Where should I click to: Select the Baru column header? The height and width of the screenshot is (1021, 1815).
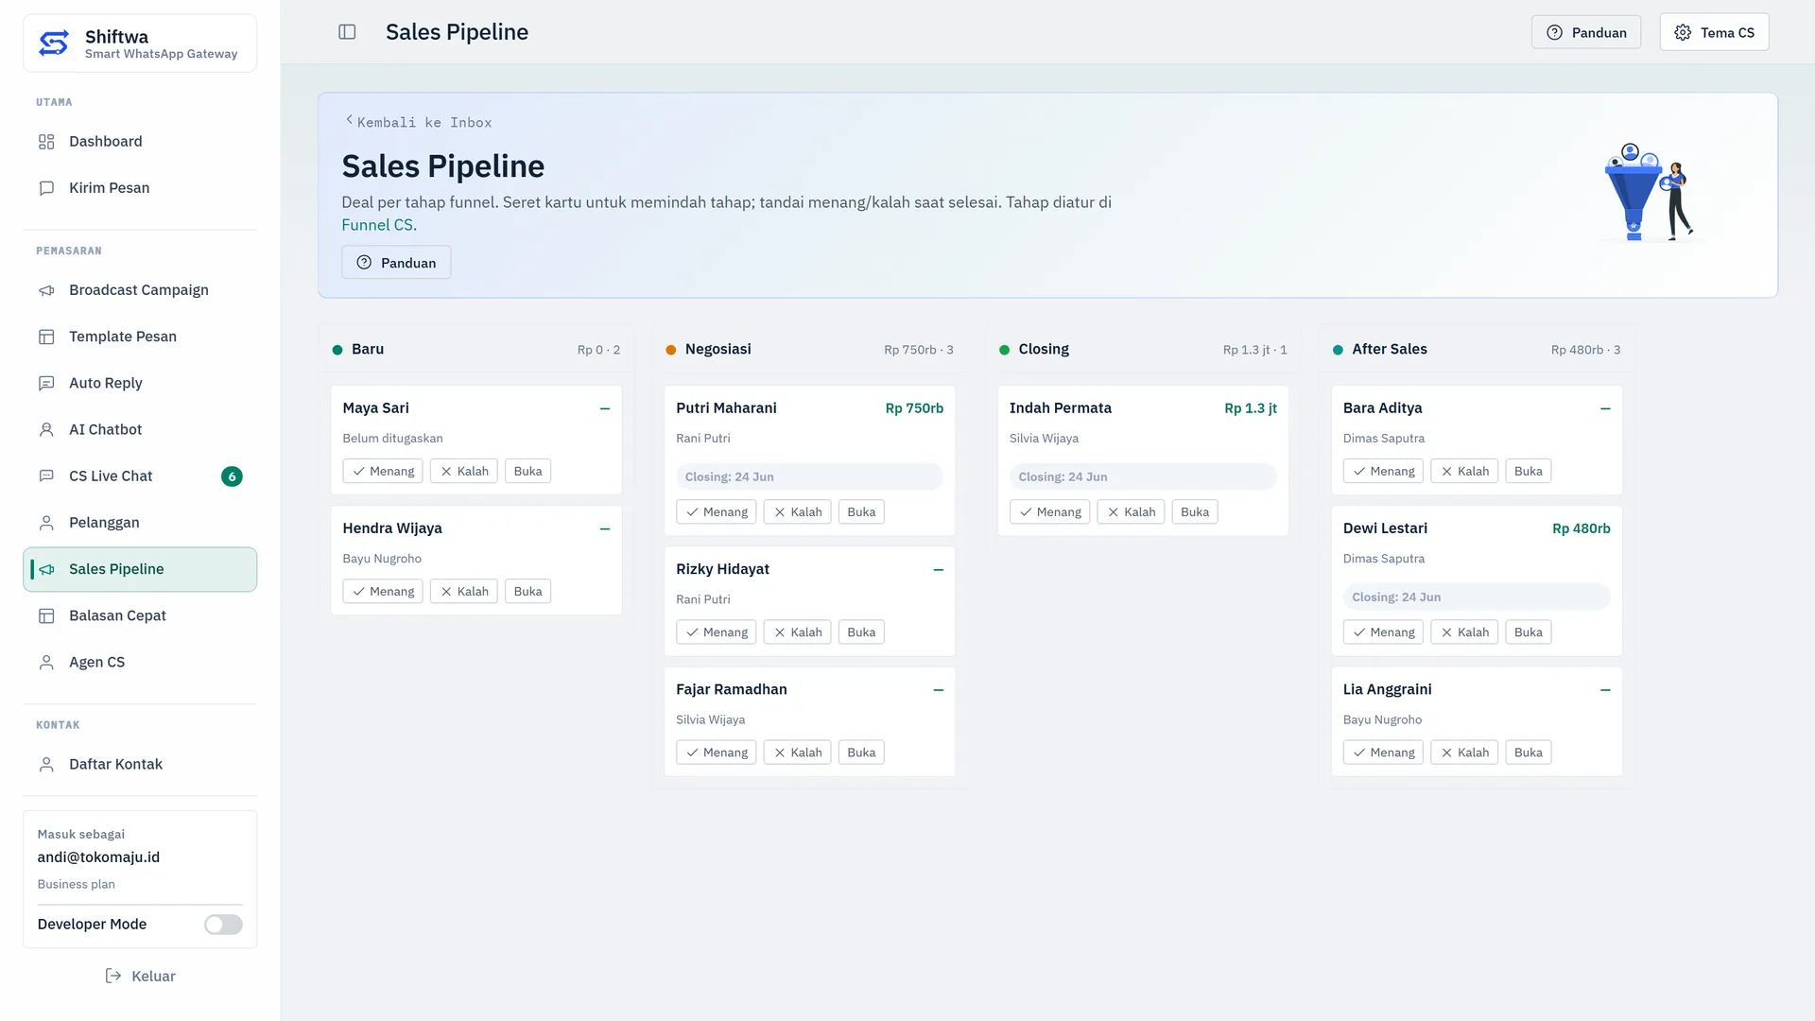[x=475, y=350]
